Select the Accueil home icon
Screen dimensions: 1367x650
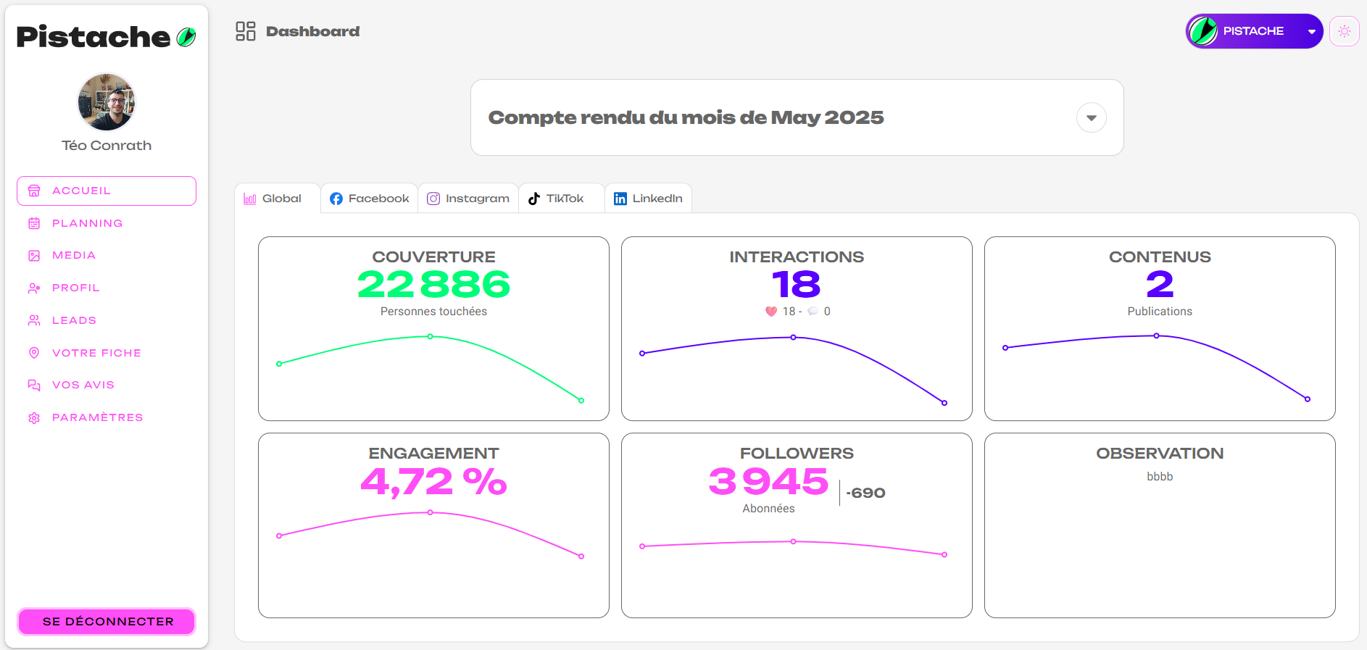tap(34, 190)
